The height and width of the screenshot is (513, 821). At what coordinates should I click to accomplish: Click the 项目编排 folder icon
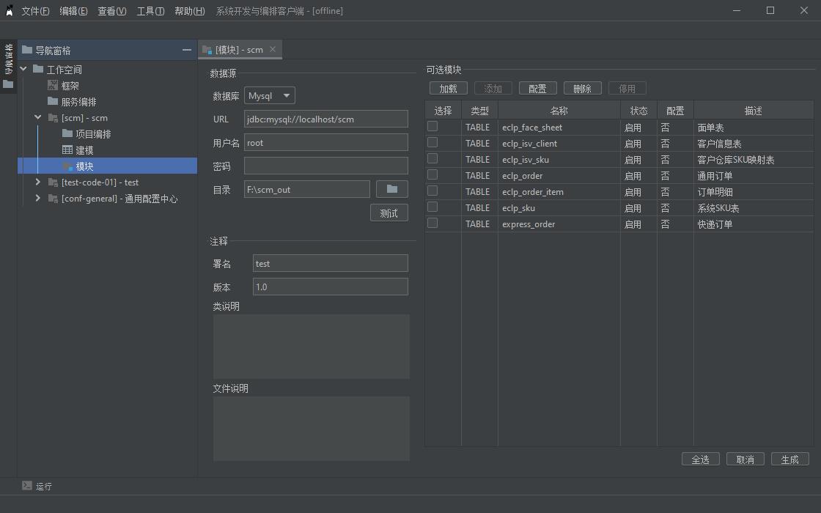pyautogui.click(x=67, y=134)
